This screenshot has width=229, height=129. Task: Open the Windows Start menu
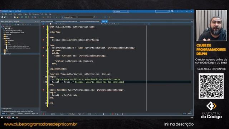point(2,118)
